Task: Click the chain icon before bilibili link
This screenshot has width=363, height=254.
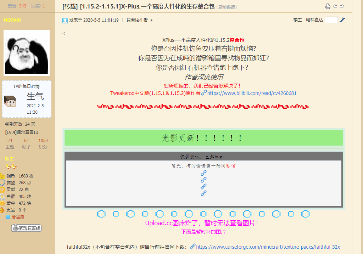Action: point(204,93)
